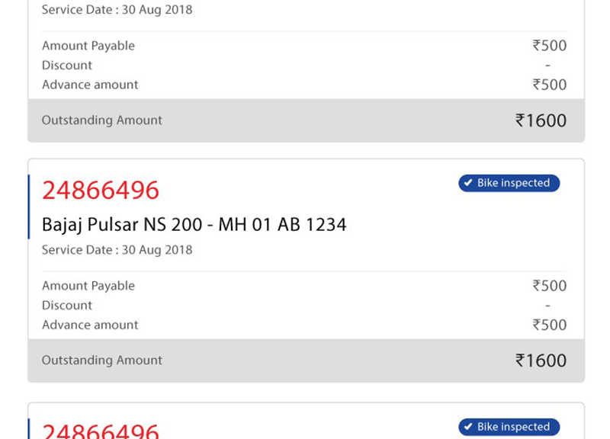Click the ₹1600 outstanding value in the top card
610x439 pixels.
(x=541, y=120)
